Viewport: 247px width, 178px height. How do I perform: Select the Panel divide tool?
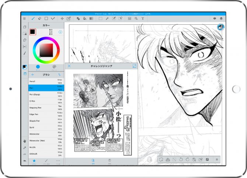pyautogui.click(x=129, y=18)
